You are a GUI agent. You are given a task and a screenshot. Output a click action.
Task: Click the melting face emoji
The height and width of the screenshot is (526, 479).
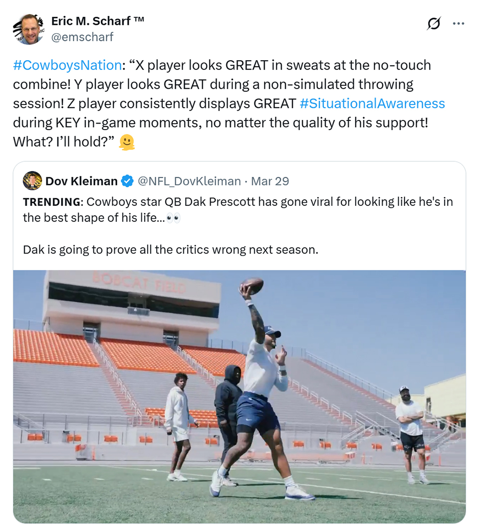tap(127, 142)
